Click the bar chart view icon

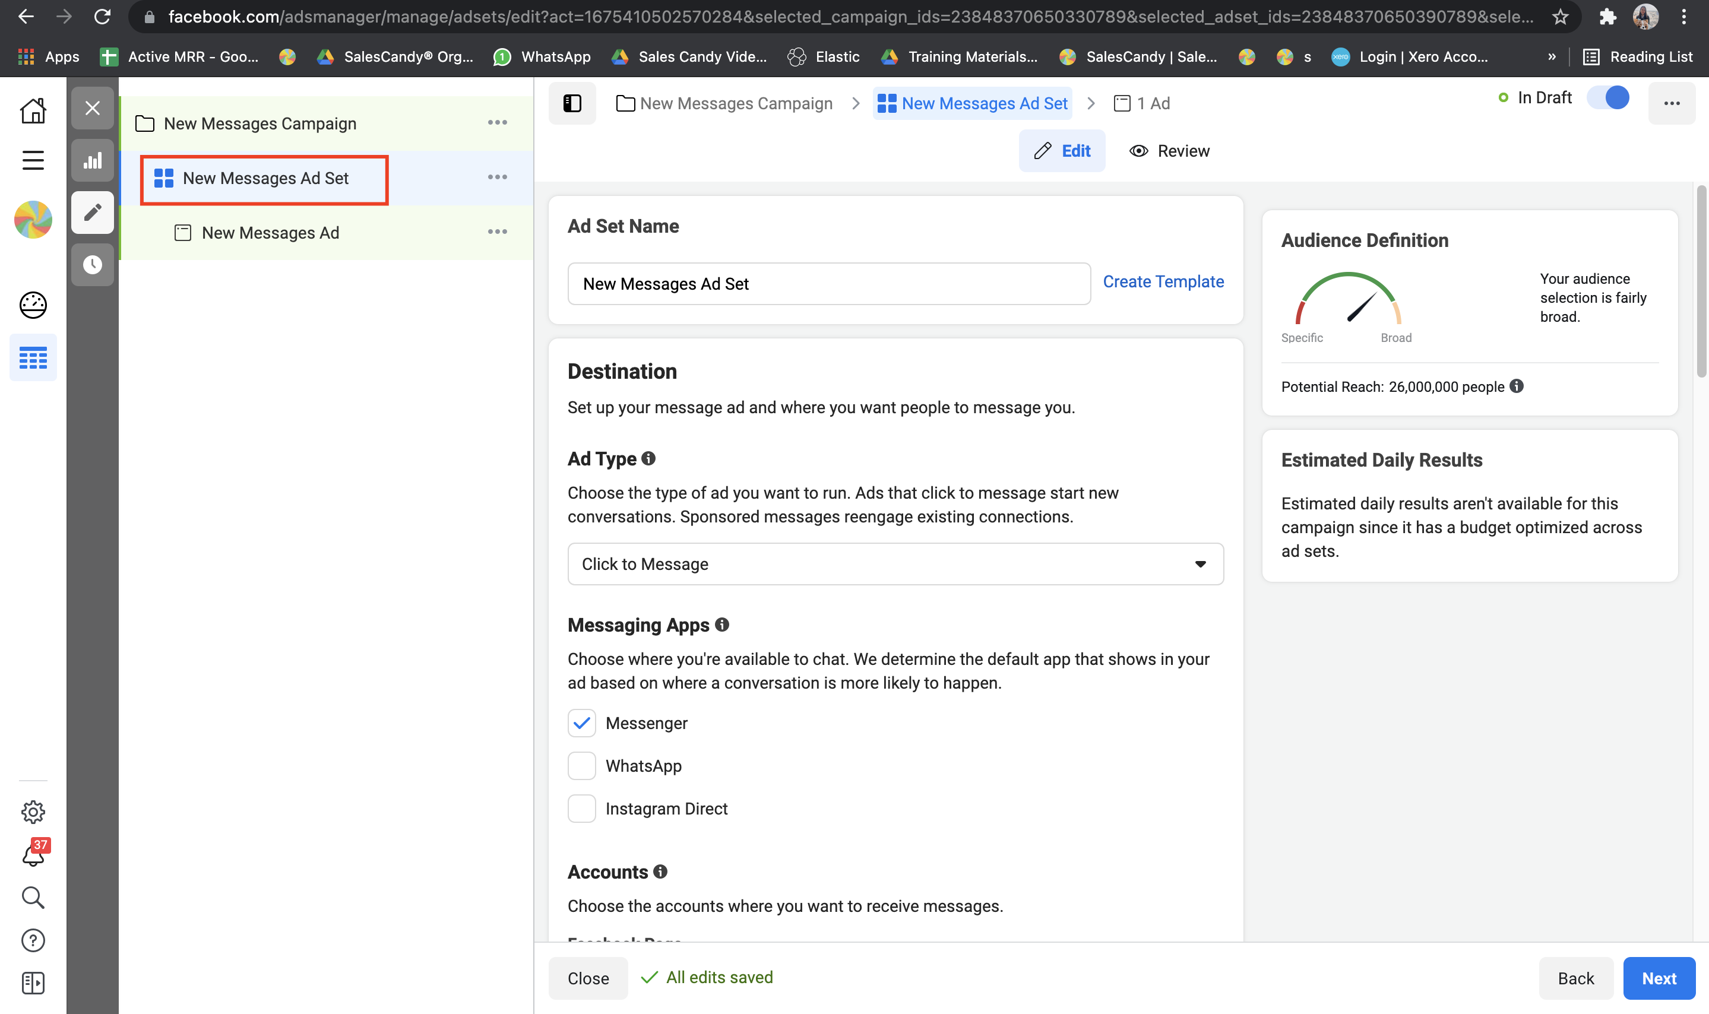coord(92,160)
